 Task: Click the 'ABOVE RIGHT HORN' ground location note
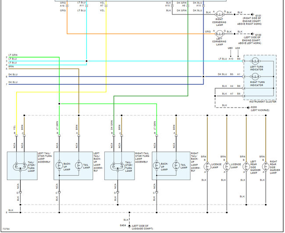click(249, 24)
